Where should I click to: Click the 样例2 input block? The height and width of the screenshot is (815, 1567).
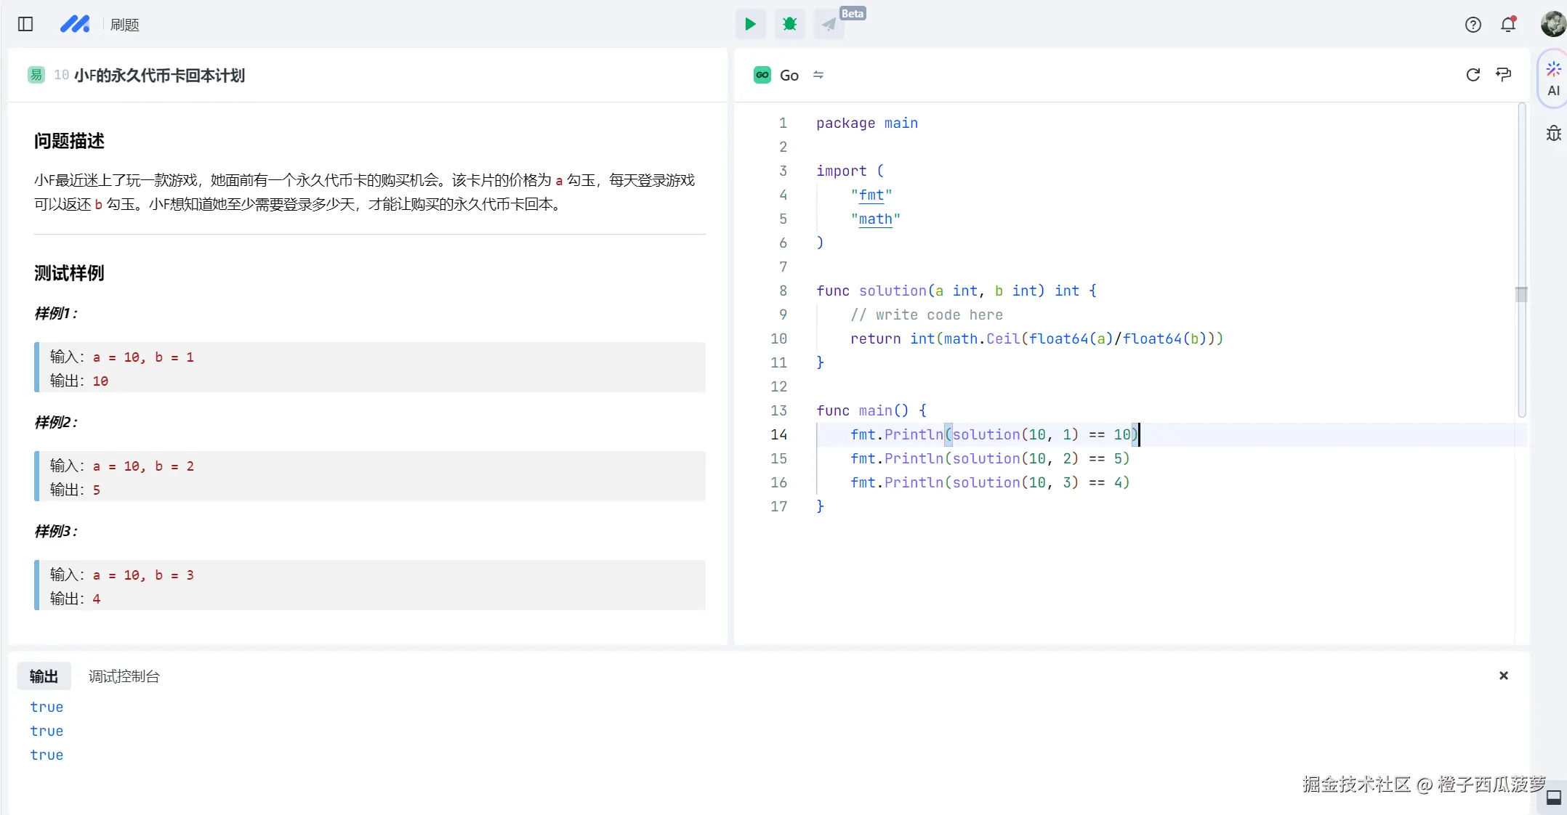pos(369,477)
